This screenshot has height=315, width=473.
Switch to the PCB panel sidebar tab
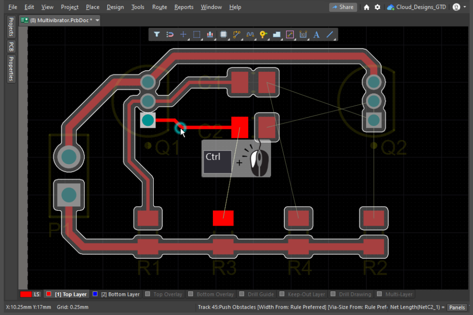point(11,46)
